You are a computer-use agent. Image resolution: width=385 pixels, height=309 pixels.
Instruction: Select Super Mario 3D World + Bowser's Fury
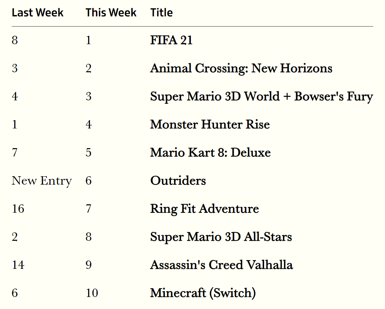point(261,97)
